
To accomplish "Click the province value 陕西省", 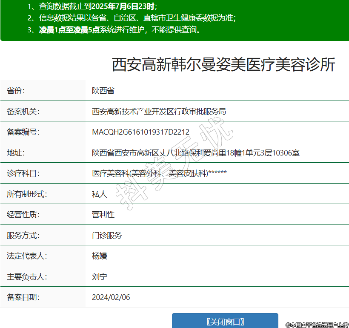I will click(x=103, y=91).
